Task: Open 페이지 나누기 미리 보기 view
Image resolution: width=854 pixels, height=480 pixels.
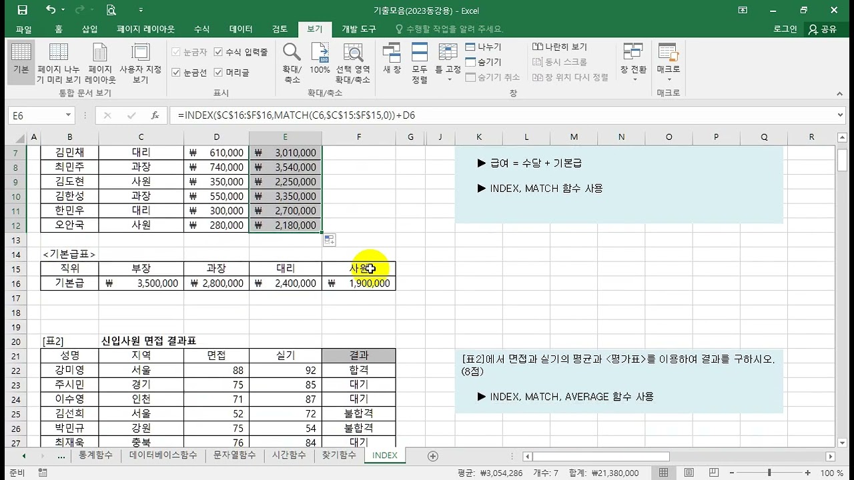Action: (59, 63)
